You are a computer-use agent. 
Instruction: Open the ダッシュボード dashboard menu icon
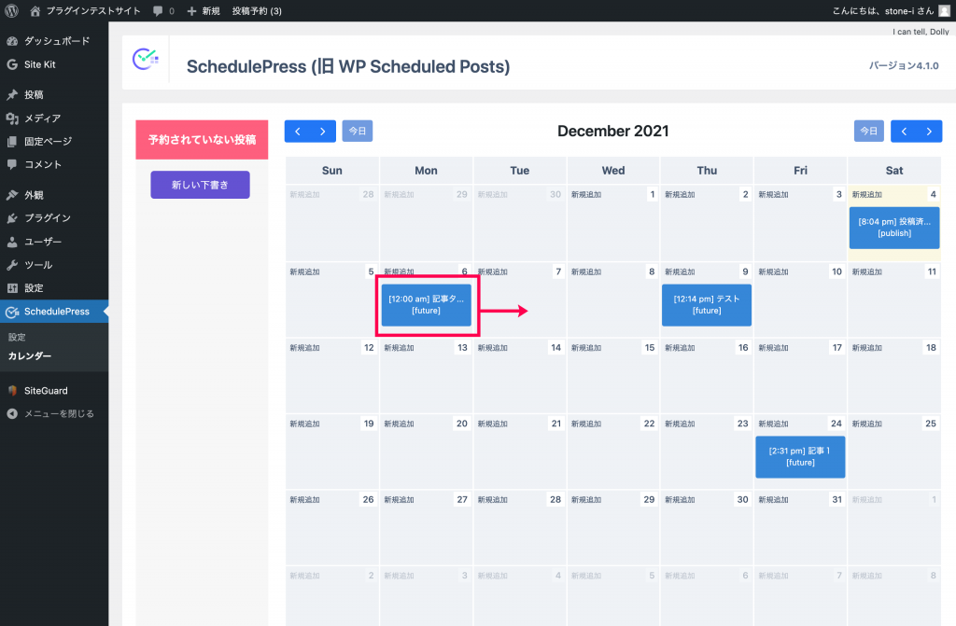coord(11,41)
